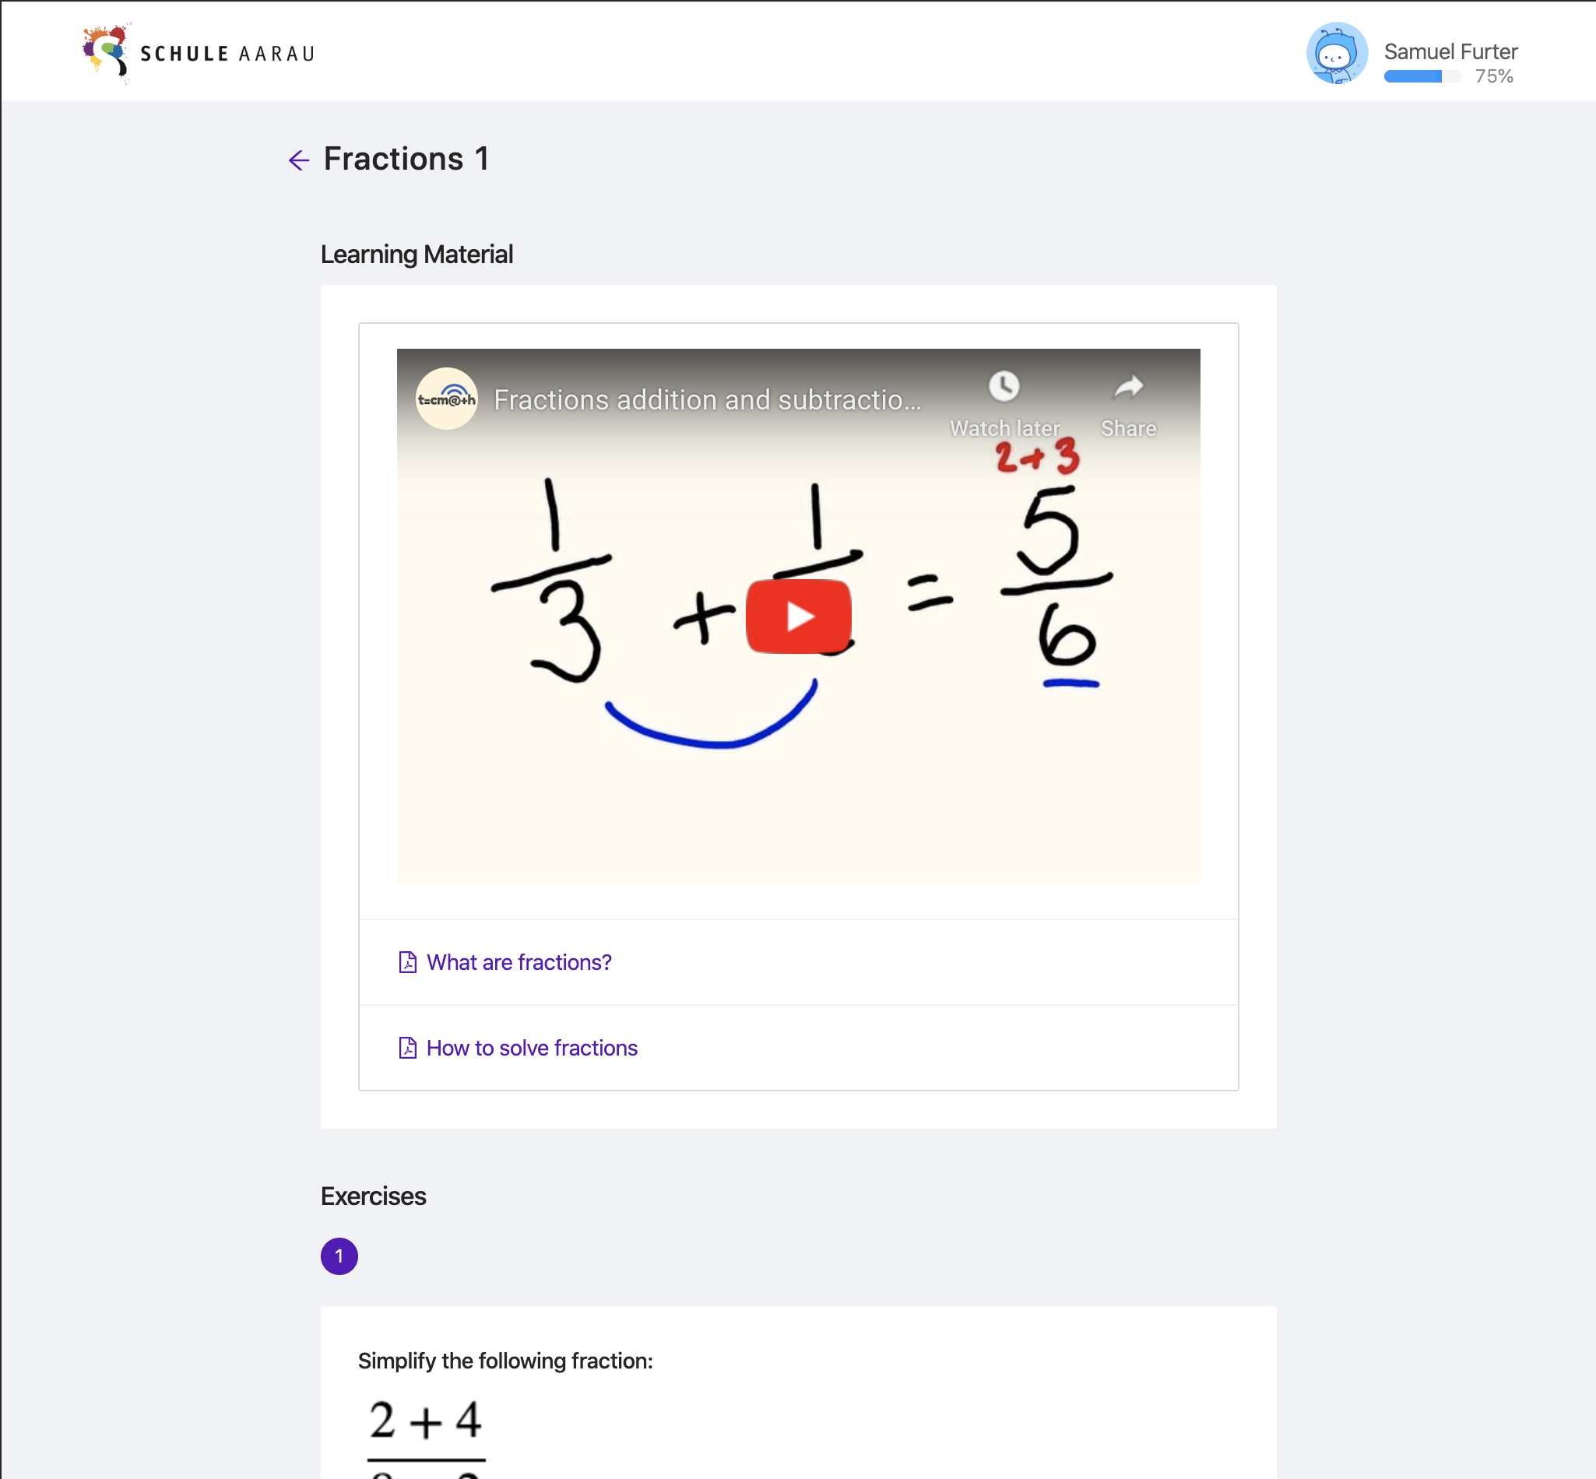1596x1479 pixels.
Task: Open Samuel Furter's profile avatar
Action: [1337, 53]
